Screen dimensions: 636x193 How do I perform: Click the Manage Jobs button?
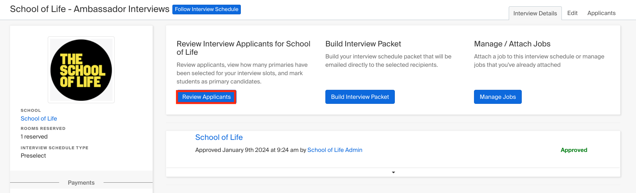pos(498,97)
